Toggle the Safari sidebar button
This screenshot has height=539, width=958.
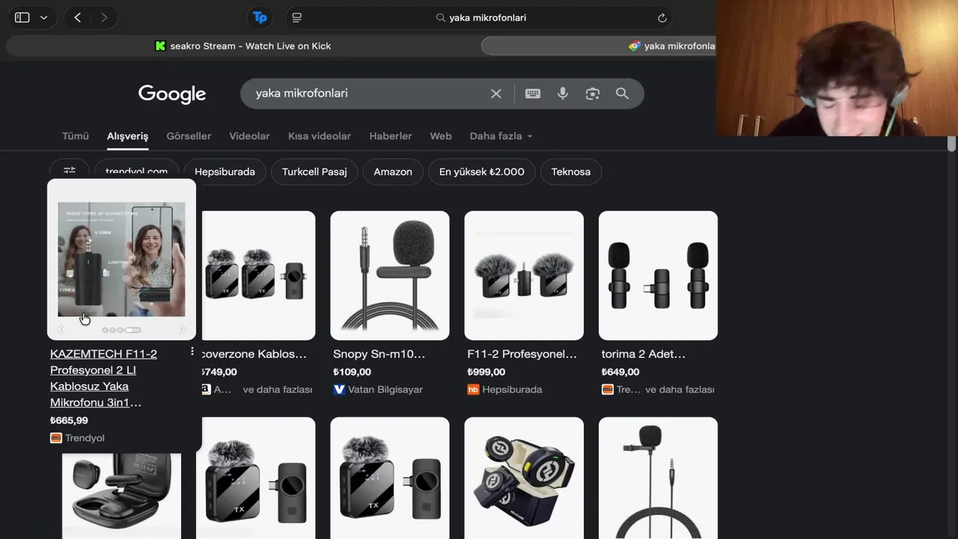(x=22, y=17)
